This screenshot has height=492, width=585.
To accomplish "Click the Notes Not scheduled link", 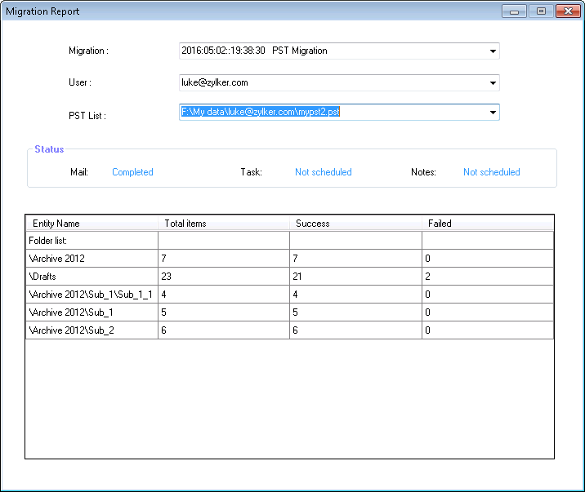I will click(491, 172).
